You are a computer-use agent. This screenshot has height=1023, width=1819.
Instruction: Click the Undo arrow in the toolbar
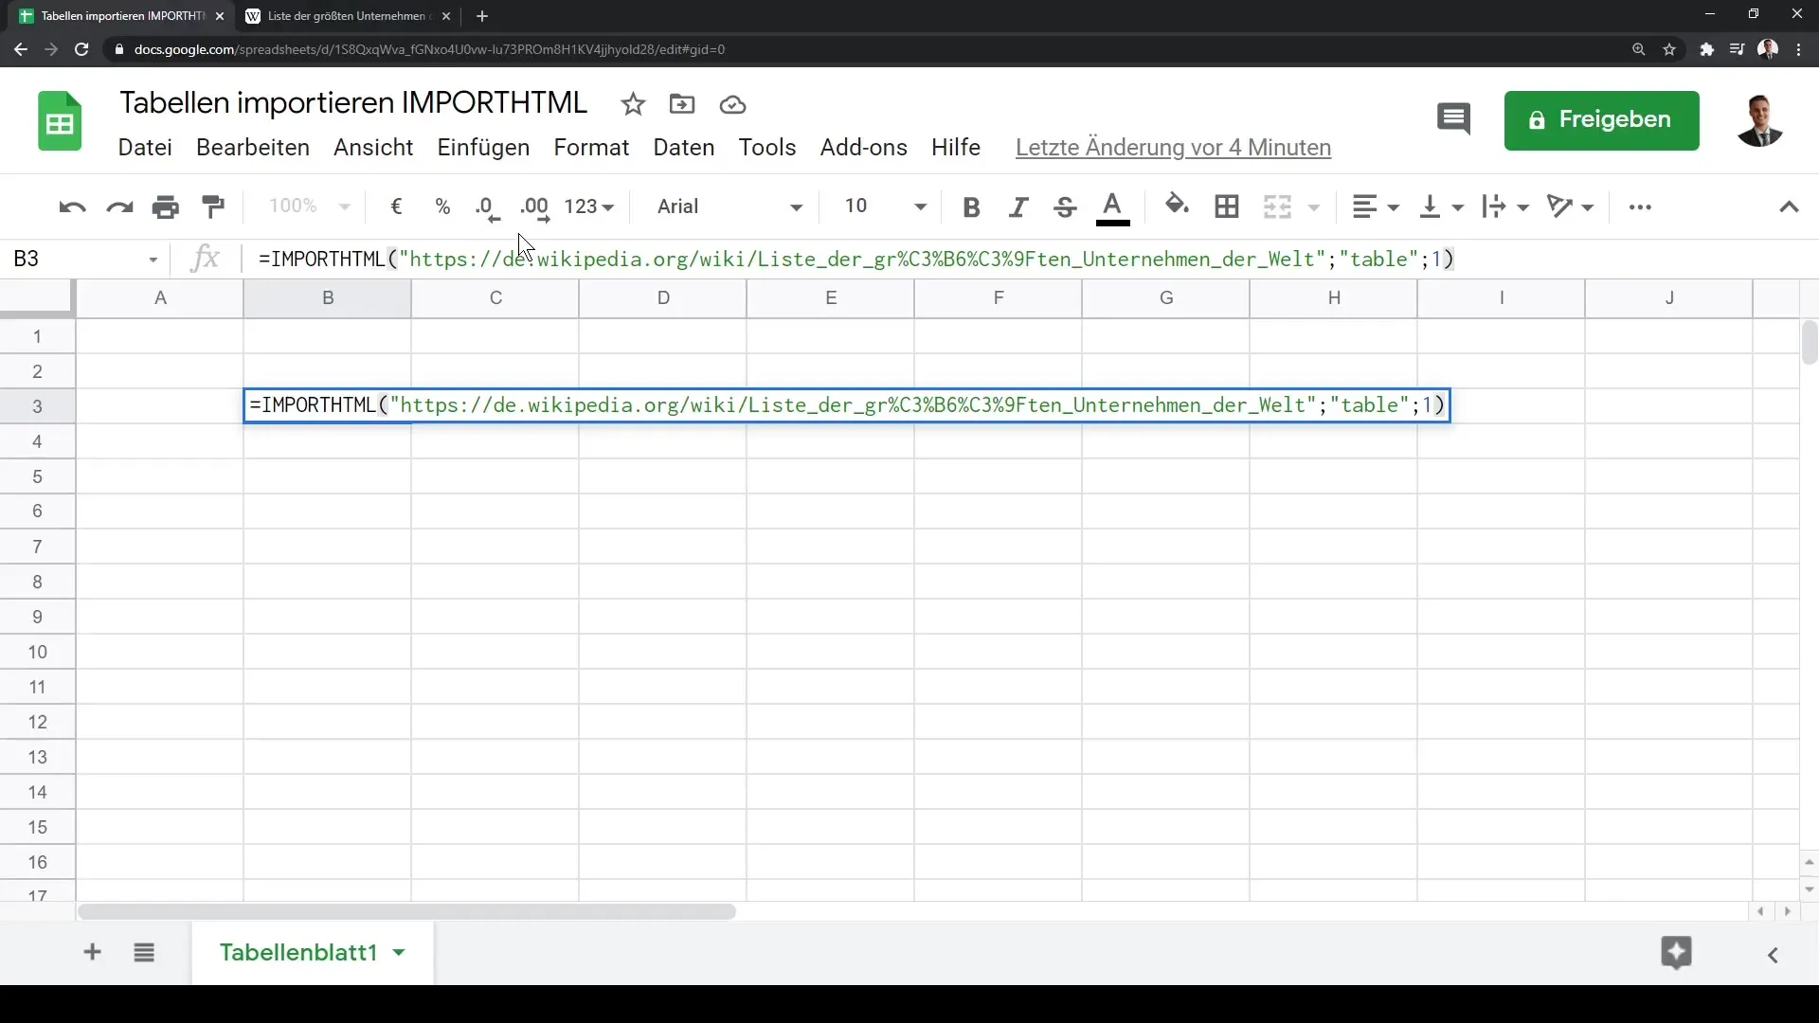[72, 206]
